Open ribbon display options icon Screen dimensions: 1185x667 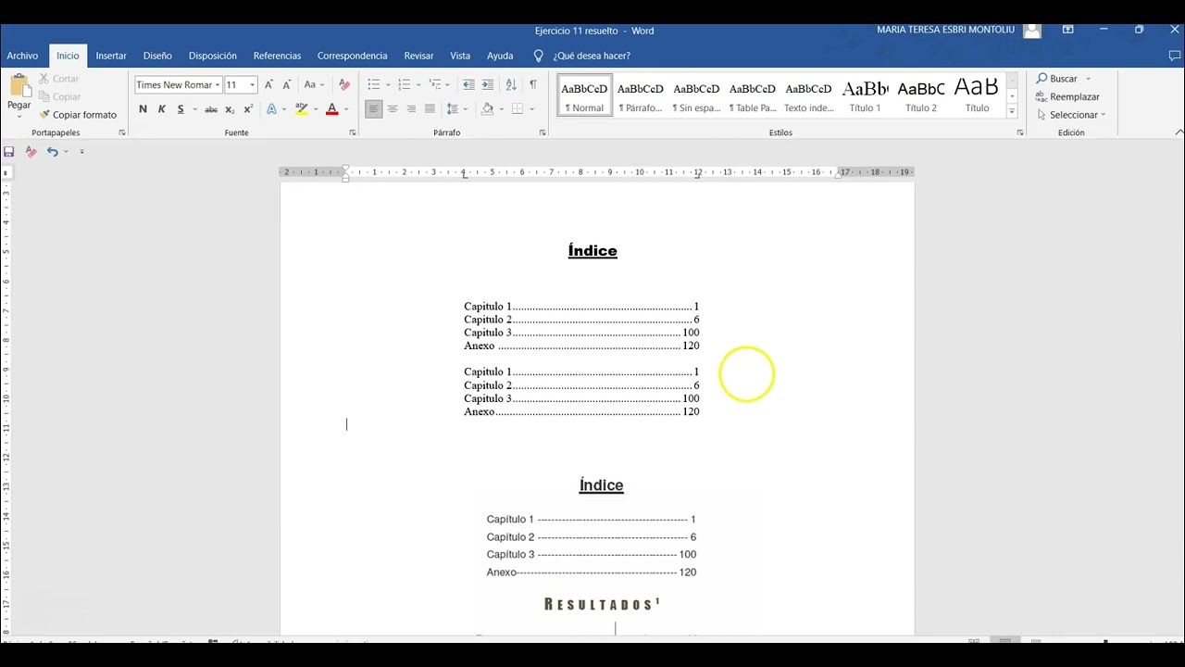click(x=1067, y=30)
